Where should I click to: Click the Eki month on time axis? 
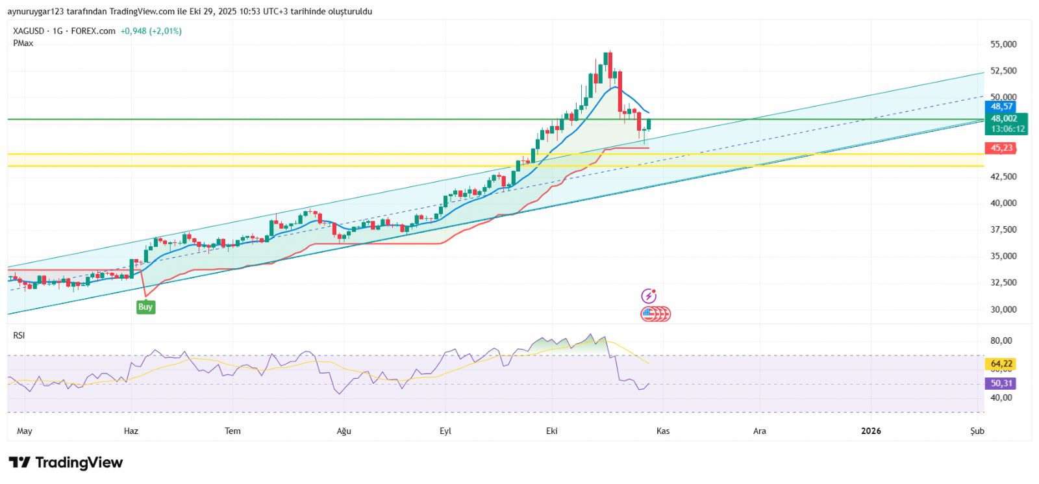click(552, 431)
